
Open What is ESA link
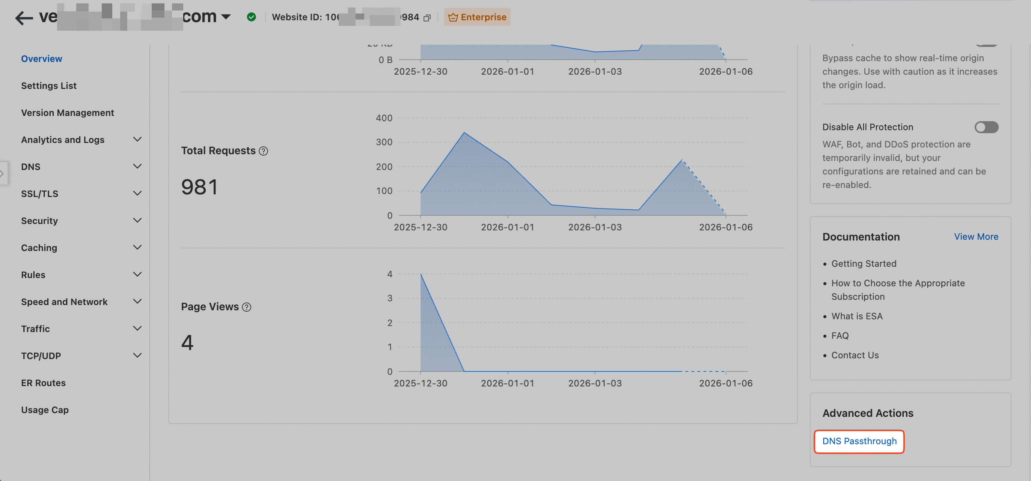tap(856, 316)
